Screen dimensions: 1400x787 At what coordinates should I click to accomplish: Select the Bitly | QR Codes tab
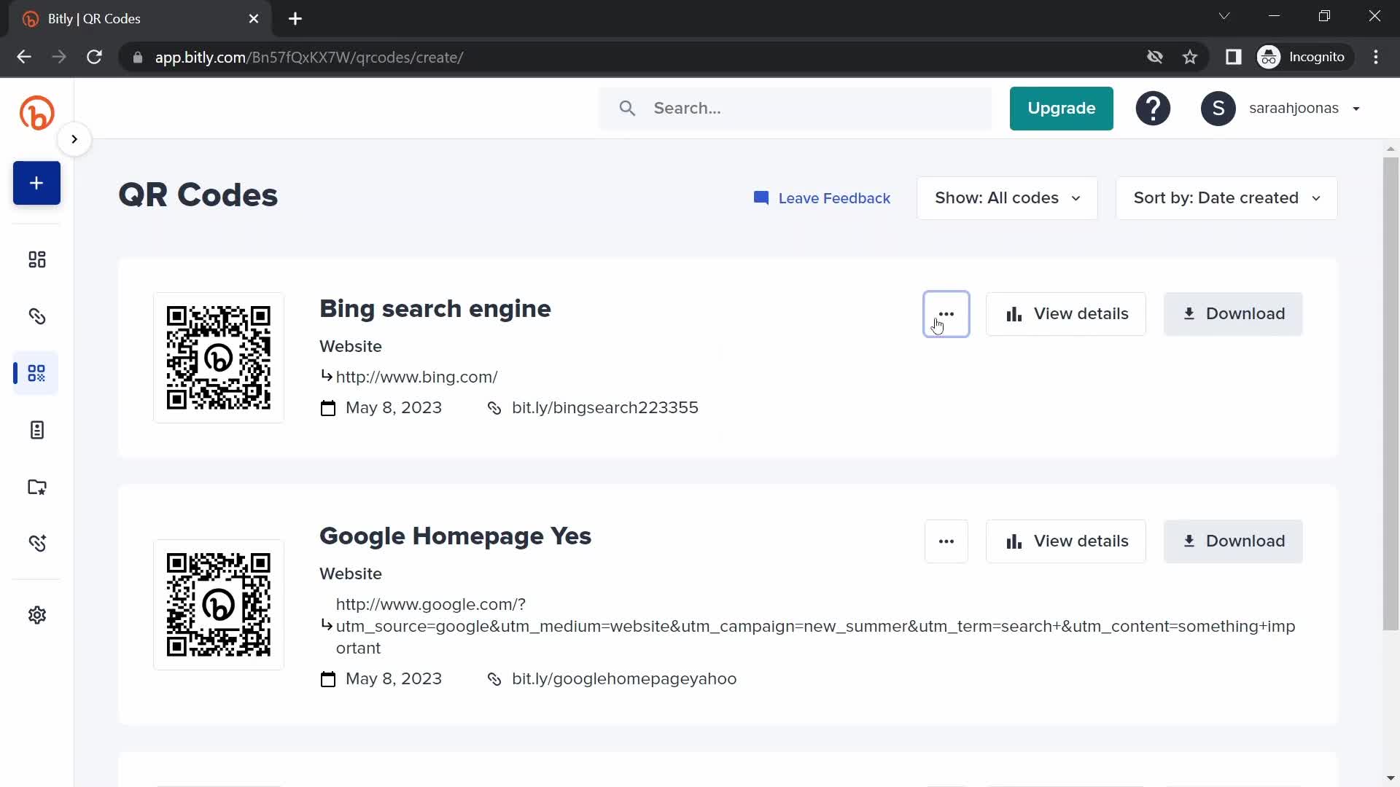tap(139, 19)
